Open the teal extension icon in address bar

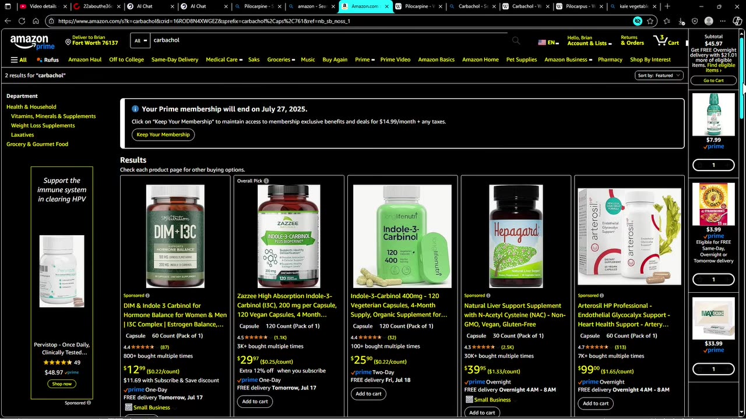click(638, 21)
